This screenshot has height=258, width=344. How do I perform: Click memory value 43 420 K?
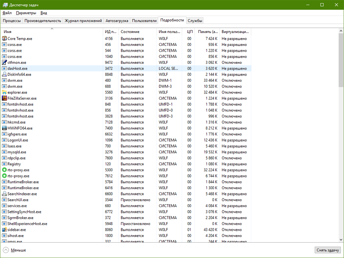point(211,230)
